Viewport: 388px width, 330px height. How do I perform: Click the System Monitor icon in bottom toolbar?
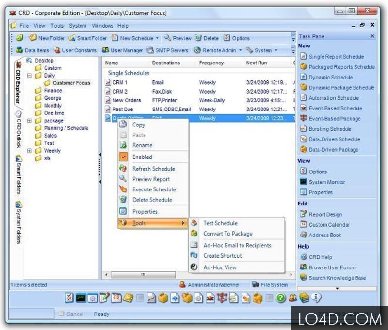click(81, 298)
